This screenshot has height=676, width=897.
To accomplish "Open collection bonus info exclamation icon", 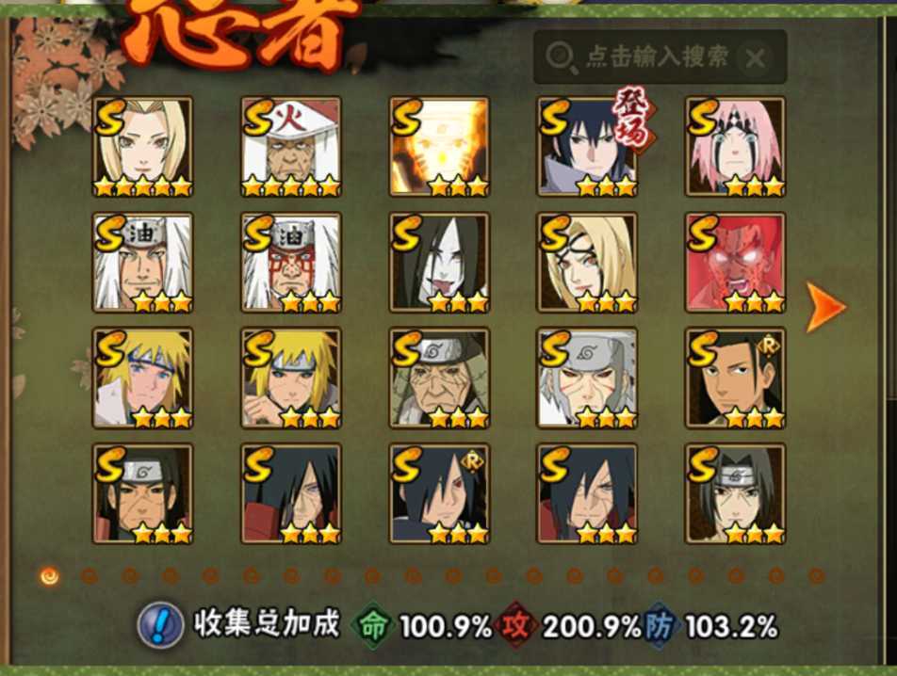I will [x=160, y=624].
